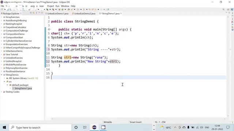Open the New button dropdown arrow
The height and width of the screenshot is (131, 234).
pos(5,9)
